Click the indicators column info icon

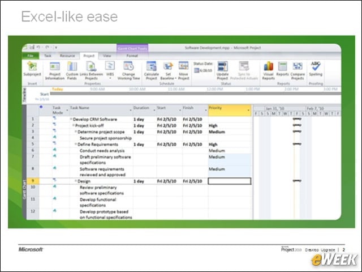(x=41, y=107)
